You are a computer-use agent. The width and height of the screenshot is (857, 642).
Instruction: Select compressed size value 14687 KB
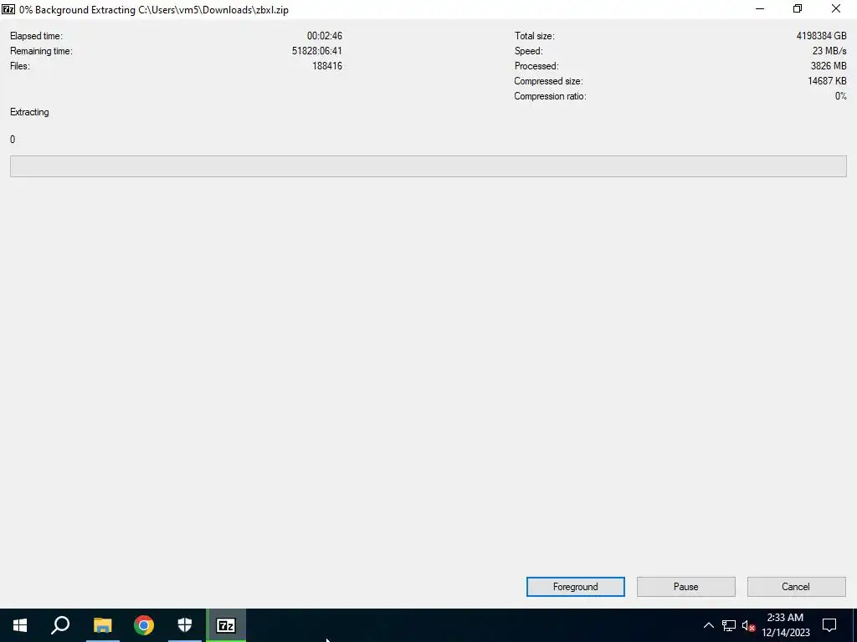[x=827, y=81]
